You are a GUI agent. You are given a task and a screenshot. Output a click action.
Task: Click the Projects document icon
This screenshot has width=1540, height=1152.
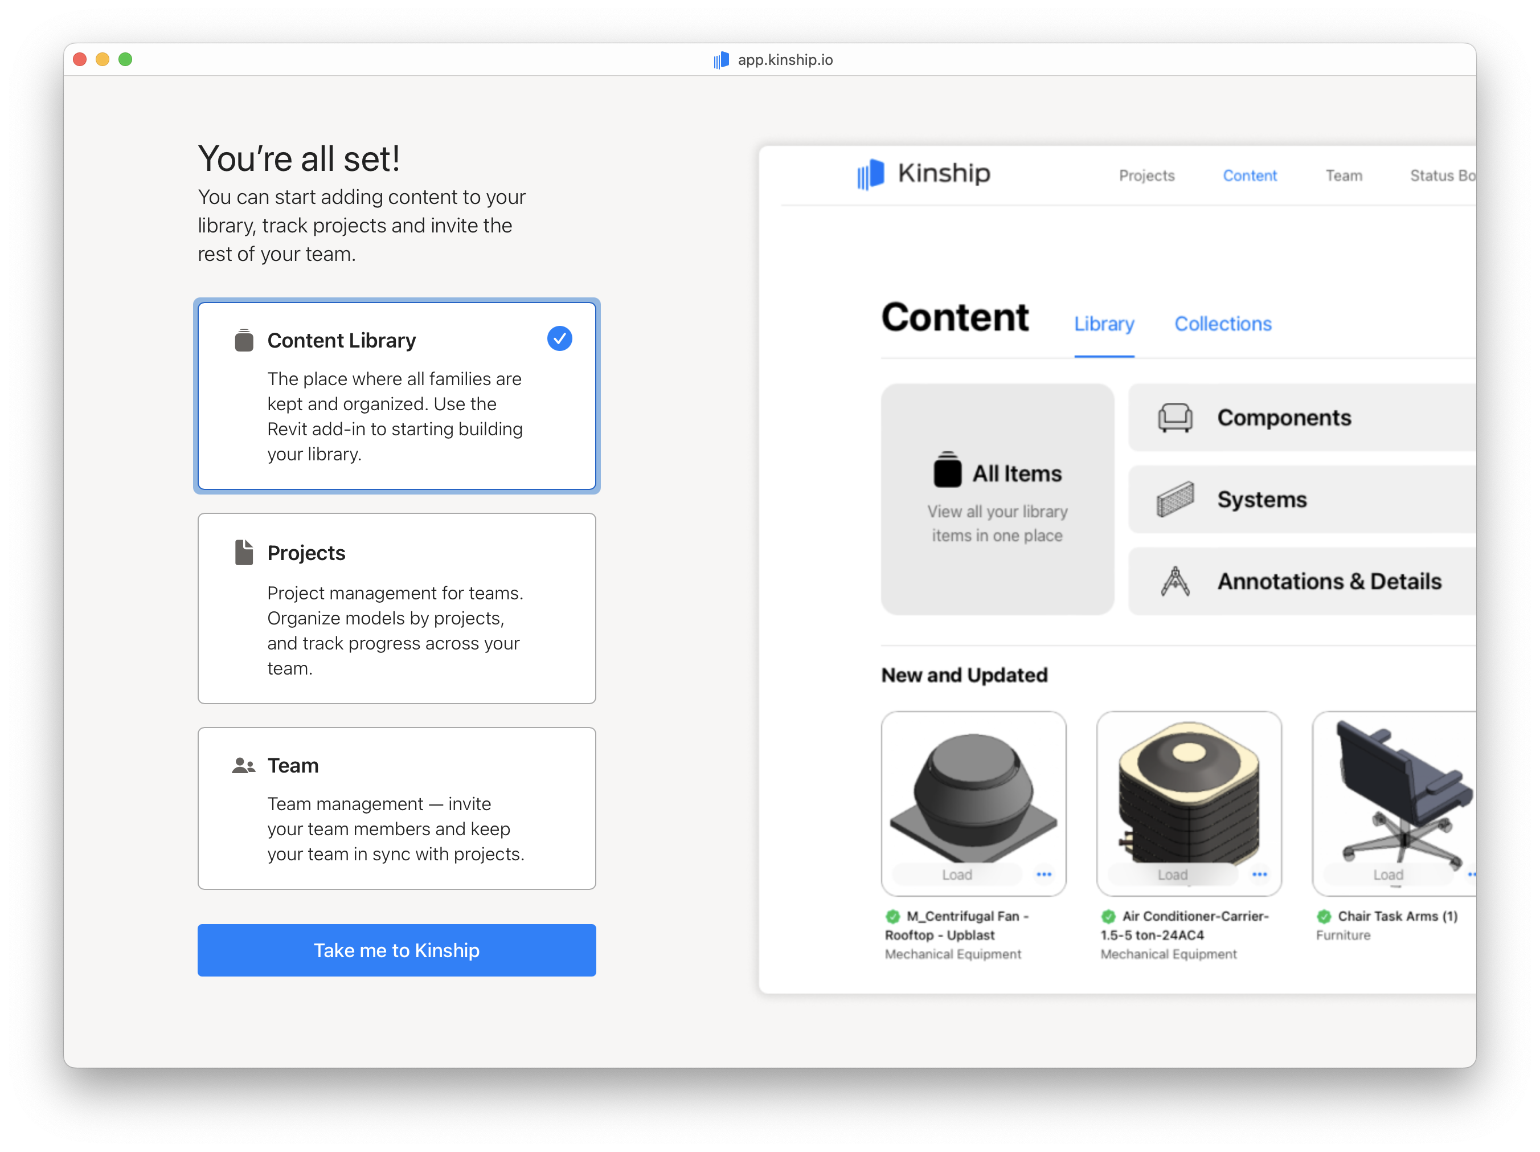pos(244,552)
